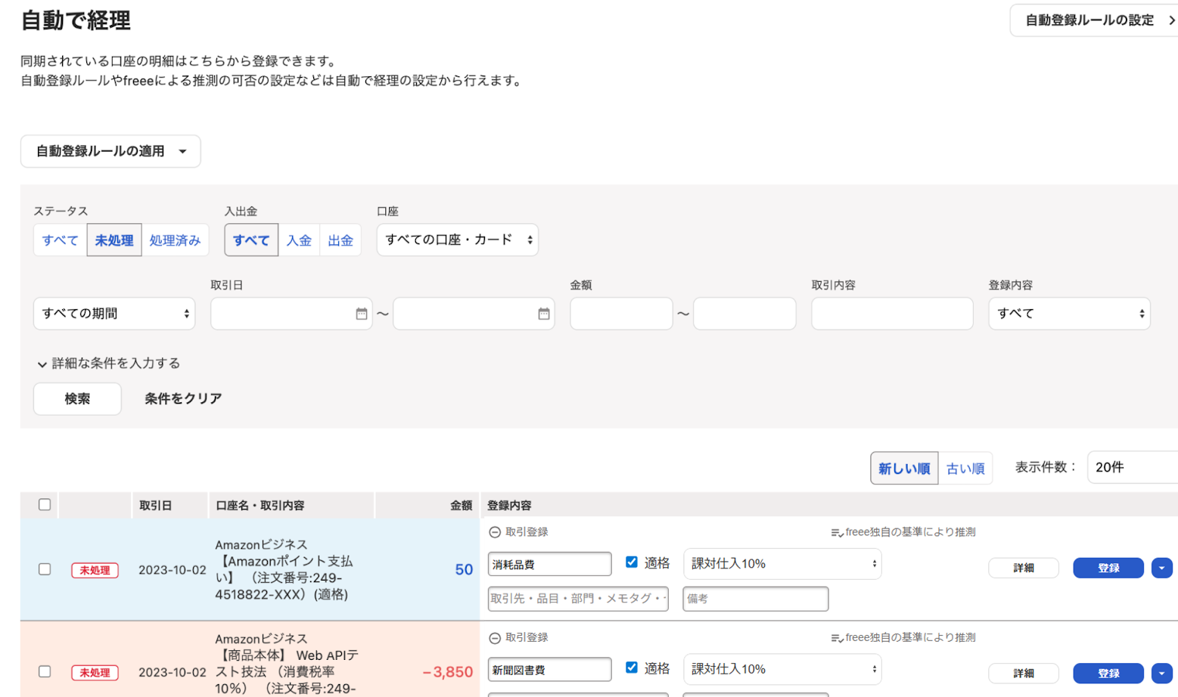Open 表示件数 20件 dropdown

tap(1133, 467)
